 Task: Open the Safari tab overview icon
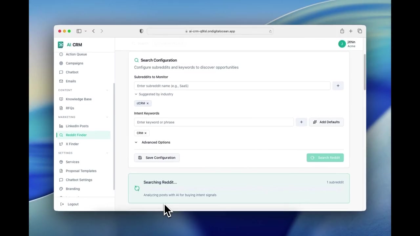pos(360,31)
